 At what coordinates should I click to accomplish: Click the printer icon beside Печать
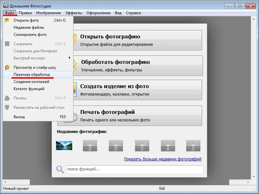[7, 98]
